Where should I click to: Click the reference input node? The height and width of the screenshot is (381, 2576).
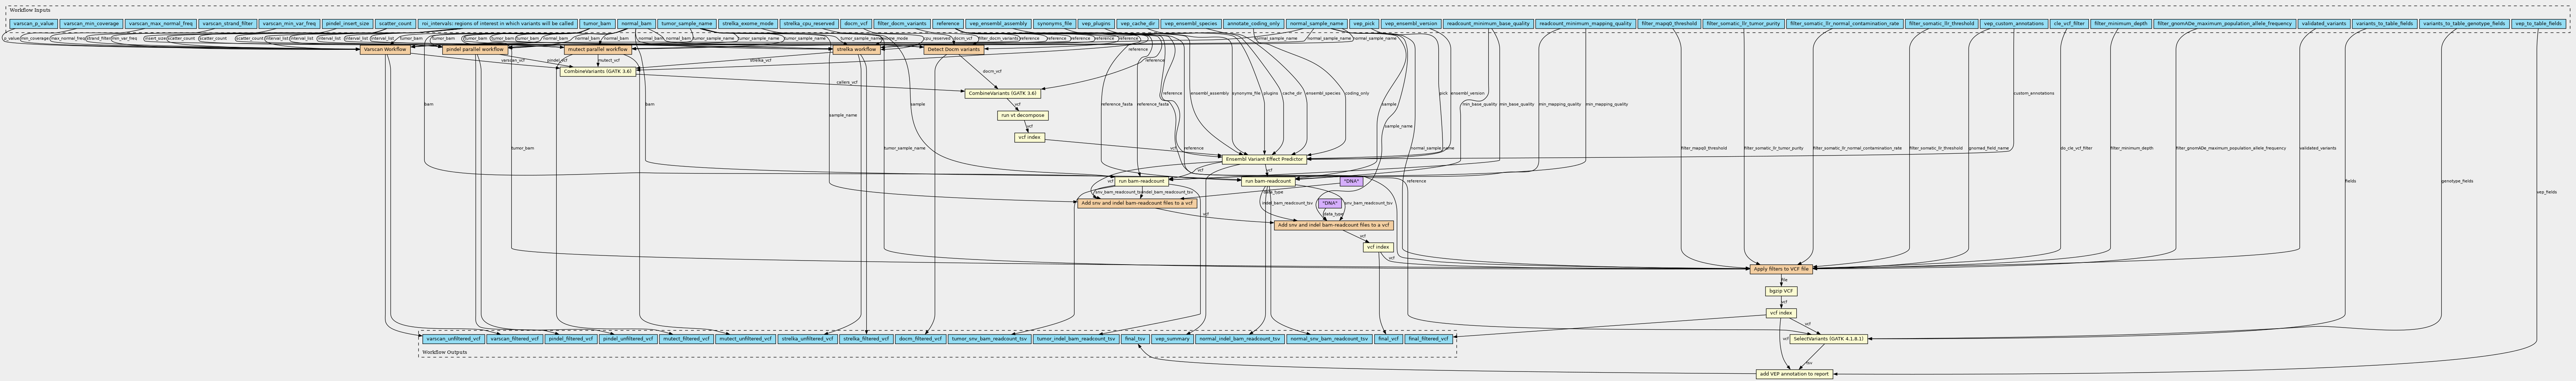click(x=948, y=23)
